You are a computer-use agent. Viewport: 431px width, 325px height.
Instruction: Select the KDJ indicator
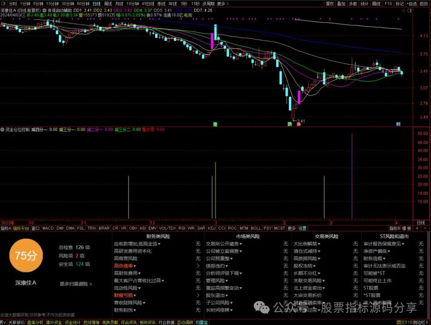click(212, 228)
